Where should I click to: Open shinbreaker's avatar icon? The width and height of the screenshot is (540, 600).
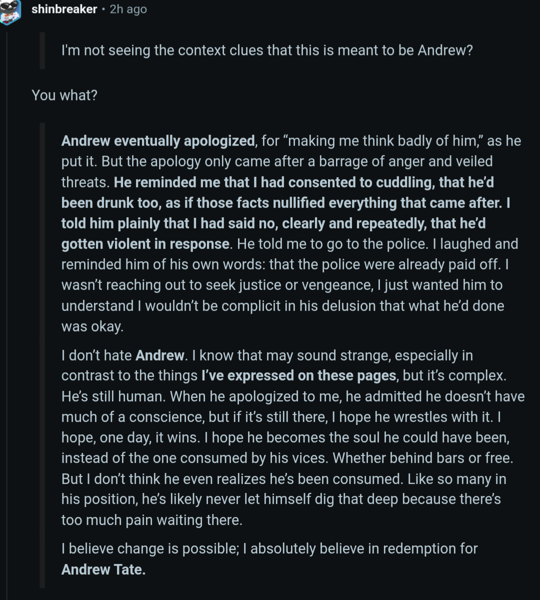click(9, 11)
